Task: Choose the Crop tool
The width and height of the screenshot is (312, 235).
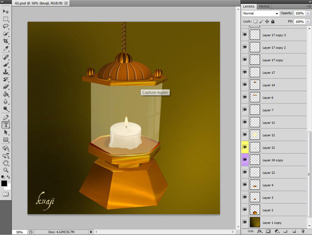Action: [x=6, y=41]
